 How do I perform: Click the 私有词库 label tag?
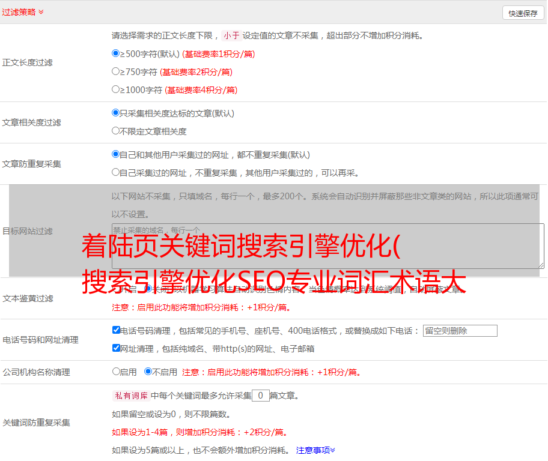130,396
